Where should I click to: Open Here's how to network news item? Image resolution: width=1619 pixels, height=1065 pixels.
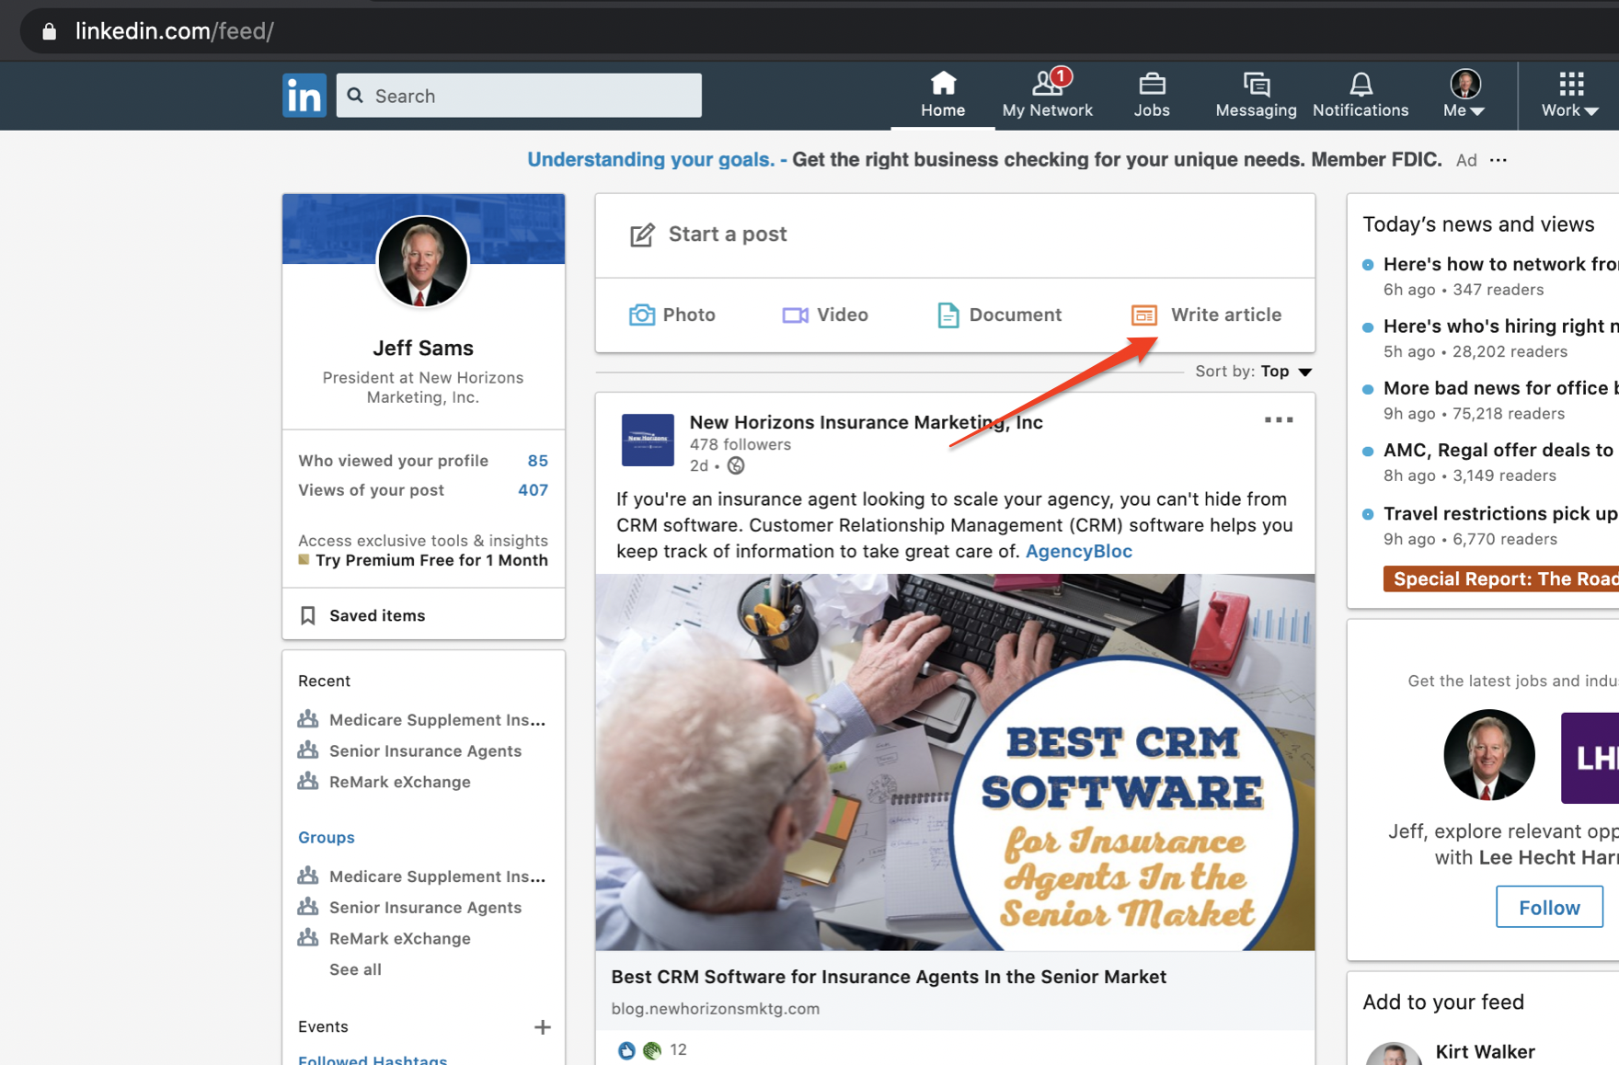click(1499, 264)
